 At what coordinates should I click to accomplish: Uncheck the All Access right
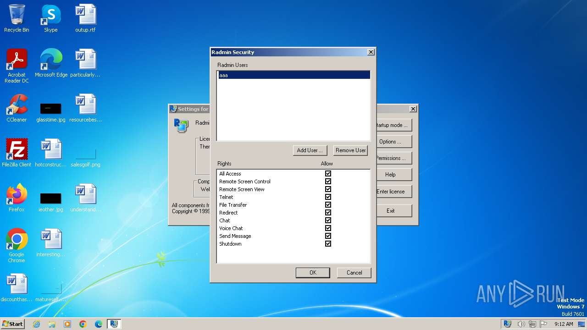pyautogui.click(x=328, y=174)
